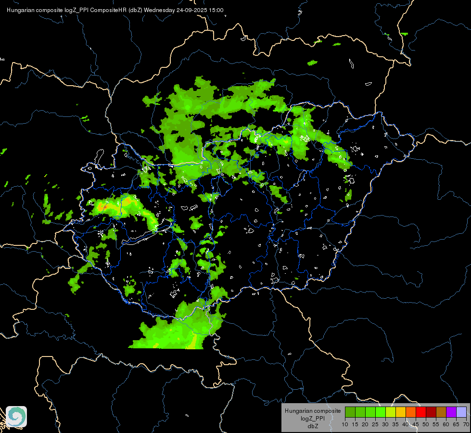The width and height of the screenshot is (471, 433).
Task: Click the '15' legend scale value
Action: 355,425
